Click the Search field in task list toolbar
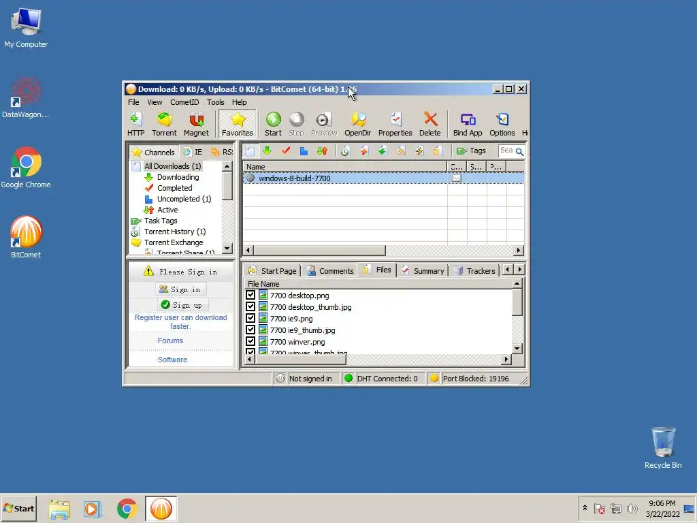This screenshot has height=523, width=697. click(x=506, y=150)
